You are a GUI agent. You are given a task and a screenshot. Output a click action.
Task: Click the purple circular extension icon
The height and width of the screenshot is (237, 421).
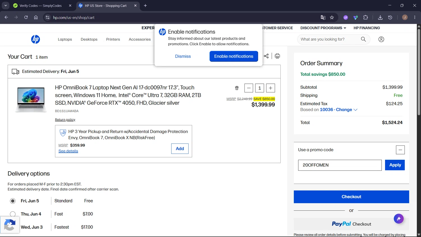346,17
